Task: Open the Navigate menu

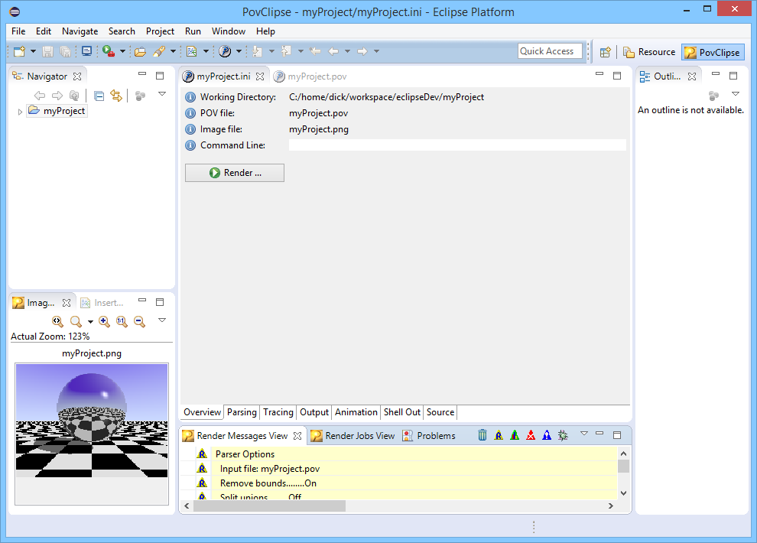Action: [x=80, y=31]
